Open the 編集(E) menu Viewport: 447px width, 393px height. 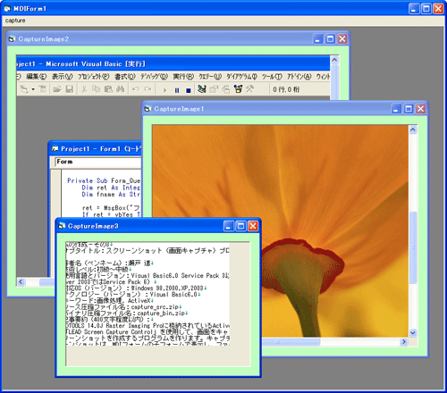click(37, 77)
